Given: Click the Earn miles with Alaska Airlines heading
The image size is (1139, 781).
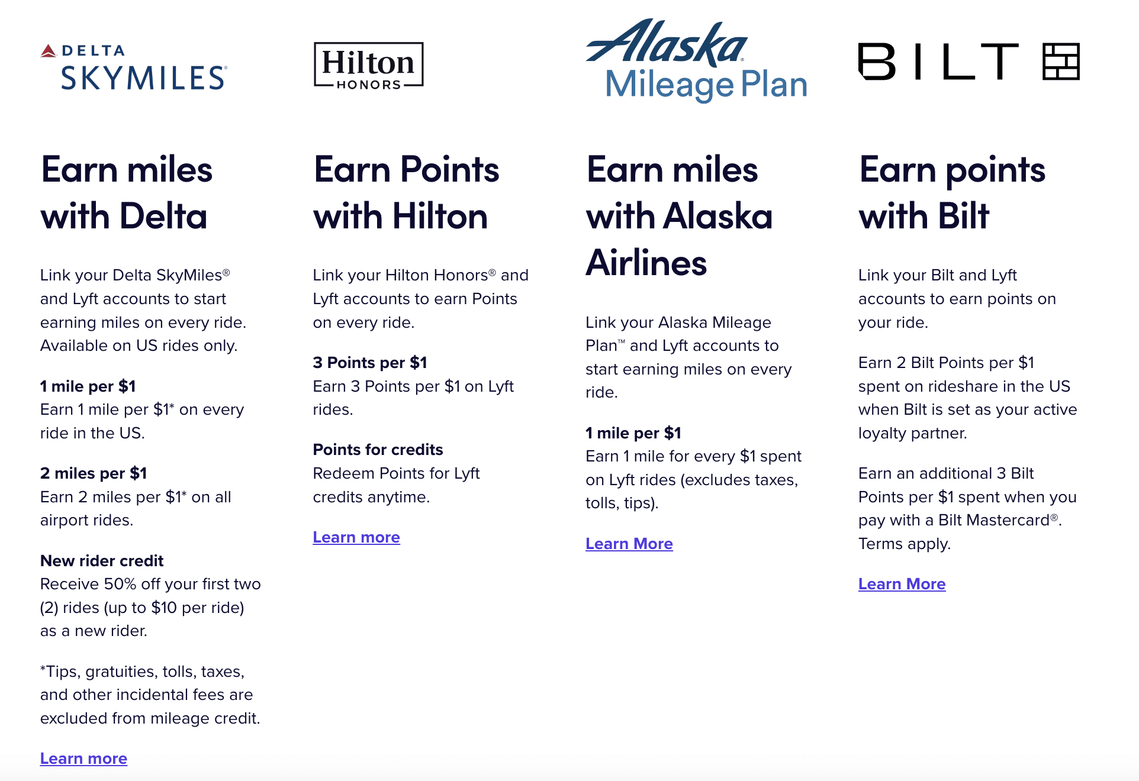Looking at the screenshot, I should (x=679, y=215).
